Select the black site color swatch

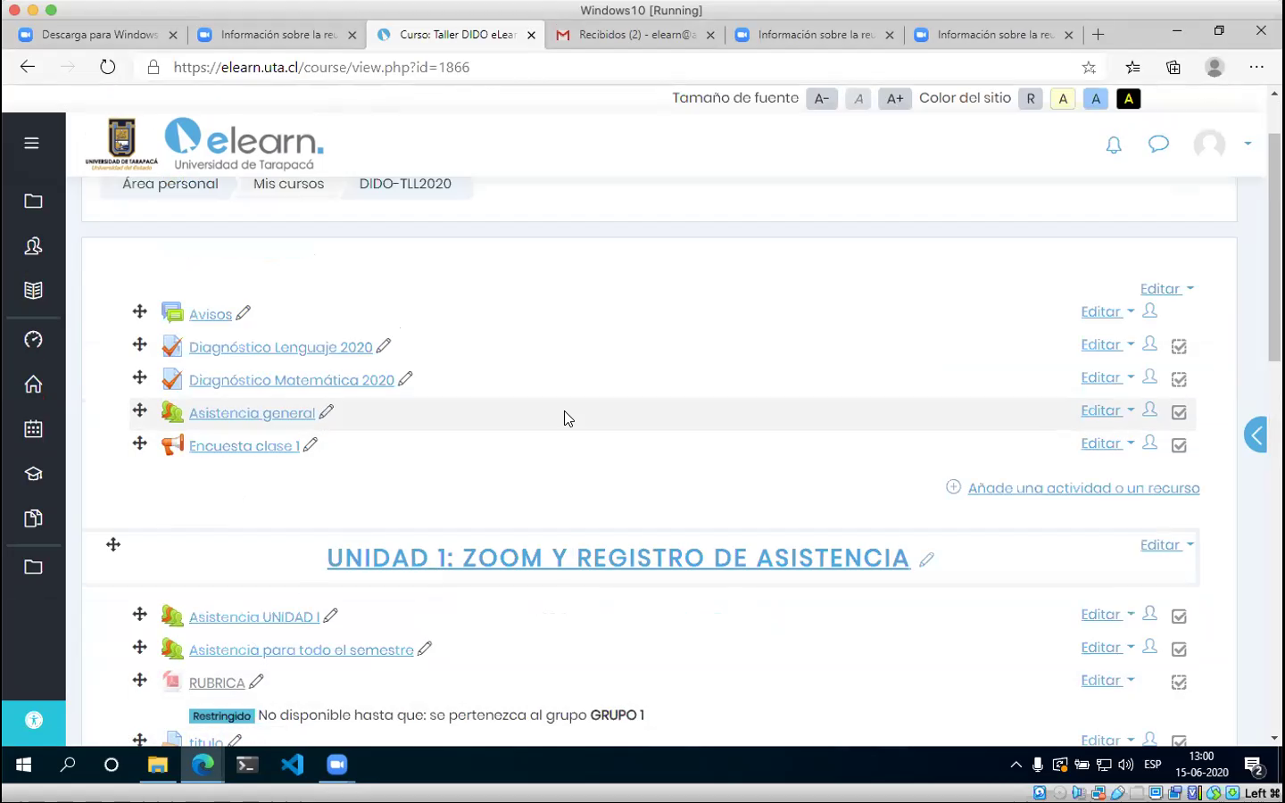(x=1128, y=99)
